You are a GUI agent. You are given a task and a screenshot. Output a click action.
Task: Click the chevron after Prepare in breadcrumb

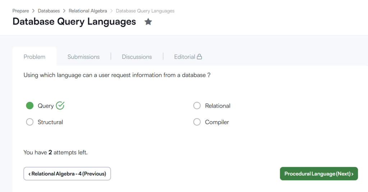tap(33, 11)
